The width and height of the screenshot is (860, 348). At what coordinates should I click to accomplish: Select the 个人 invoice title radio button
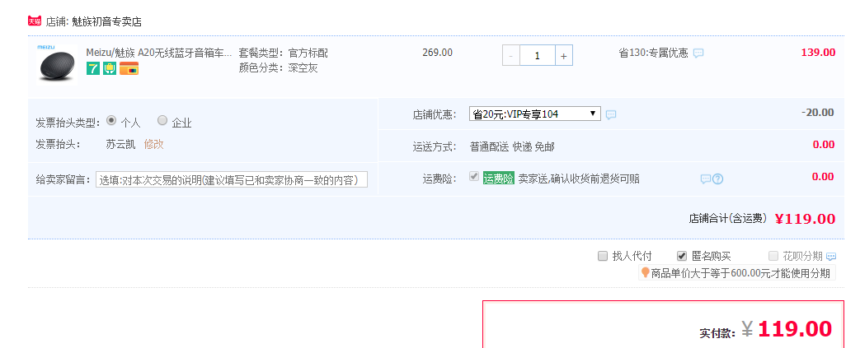point(111,120)
